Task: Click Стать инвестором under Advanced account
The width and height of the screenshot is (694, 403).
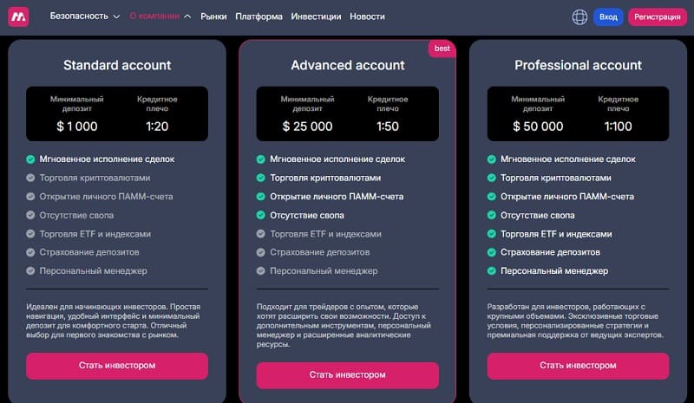Action: click(x=348, y=375)
